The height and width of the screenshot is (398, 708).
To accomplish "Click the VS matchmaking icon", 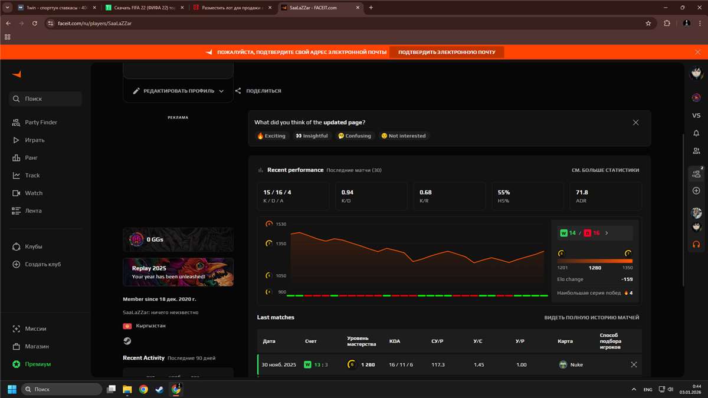I will (x=696, y=116).
